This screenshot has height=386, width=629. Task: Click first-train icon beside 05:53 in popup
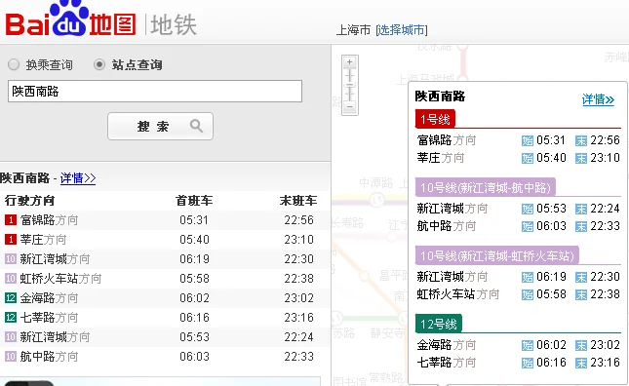tap(528, 209)
